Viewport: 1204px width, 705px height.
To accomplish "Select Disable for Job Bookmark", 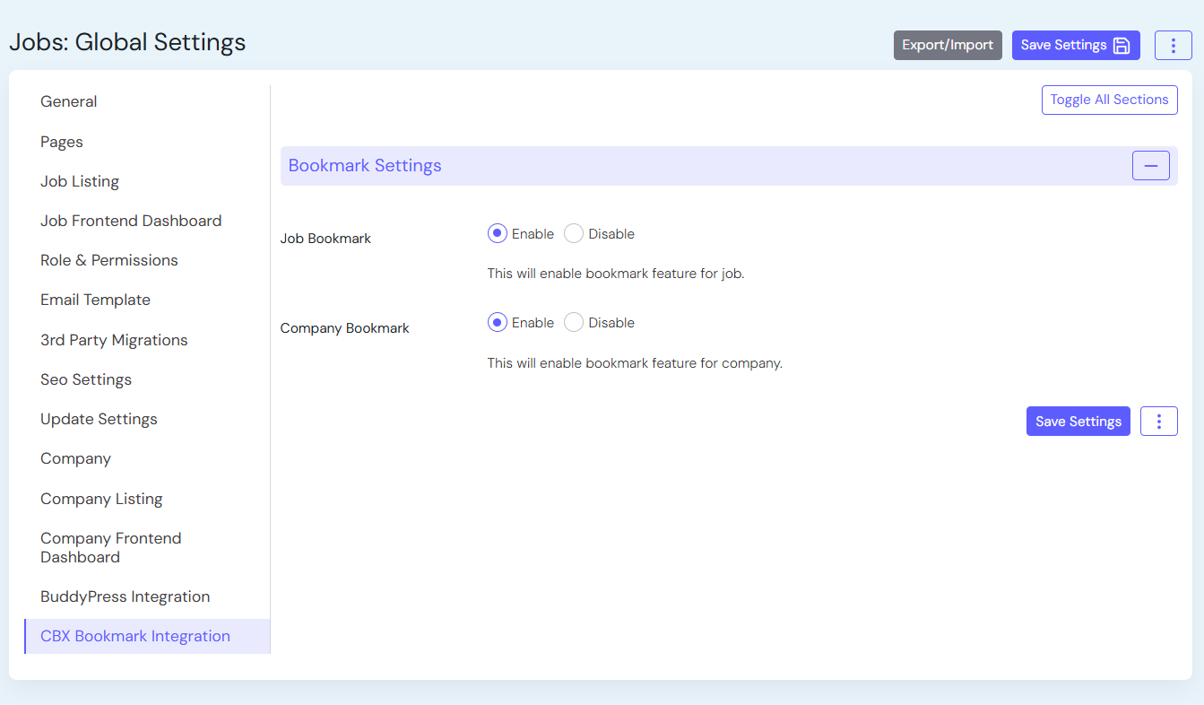I will tap(574, 234).
